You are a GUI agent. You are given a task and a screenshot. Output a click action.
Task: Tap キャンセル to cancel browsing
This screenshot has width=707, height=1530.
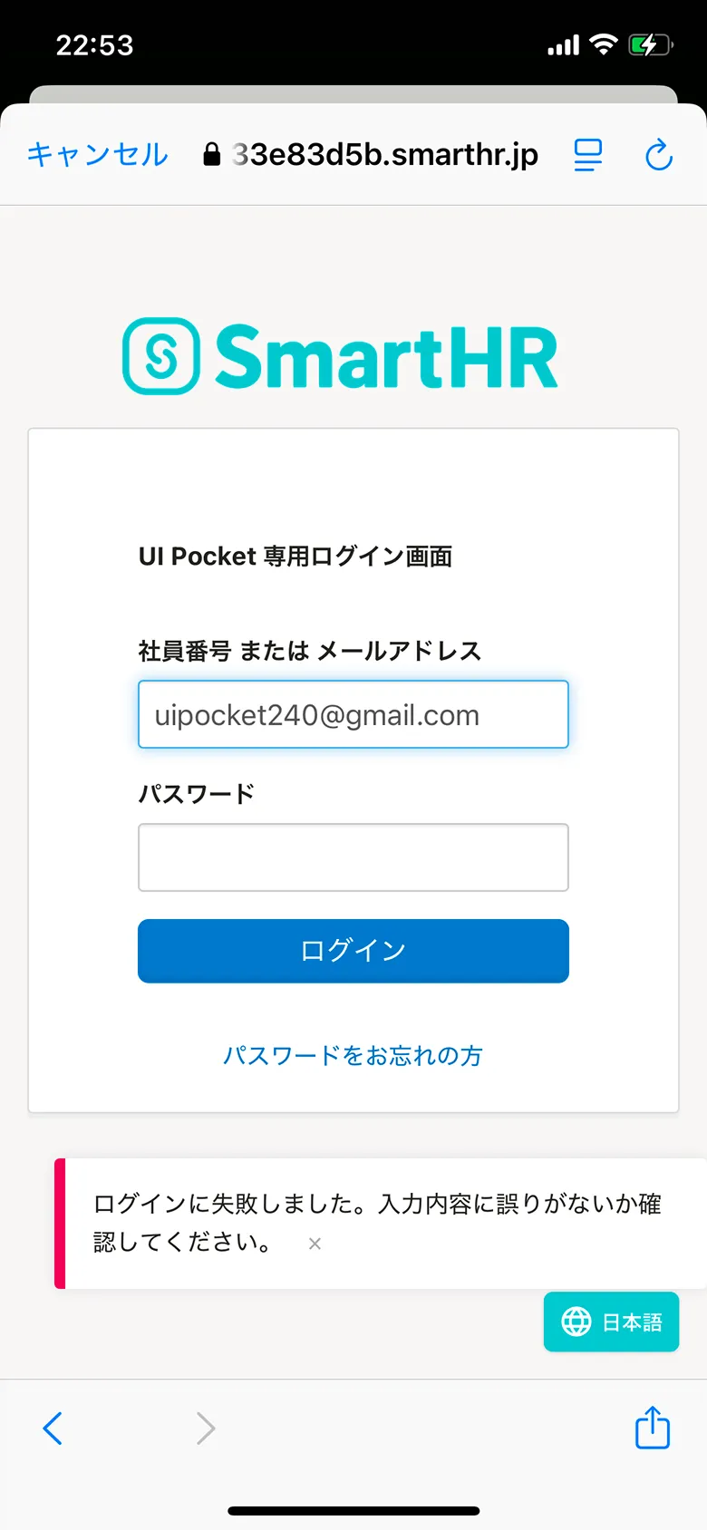tap(96, 155)
